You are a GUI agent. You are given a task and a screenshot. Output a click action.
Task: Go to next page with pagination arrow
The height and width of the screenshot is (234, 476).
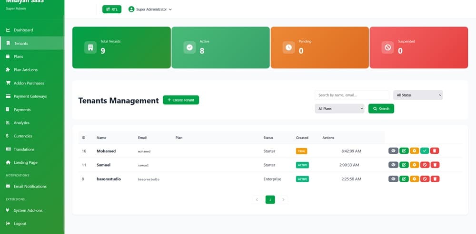coord(283,200)
